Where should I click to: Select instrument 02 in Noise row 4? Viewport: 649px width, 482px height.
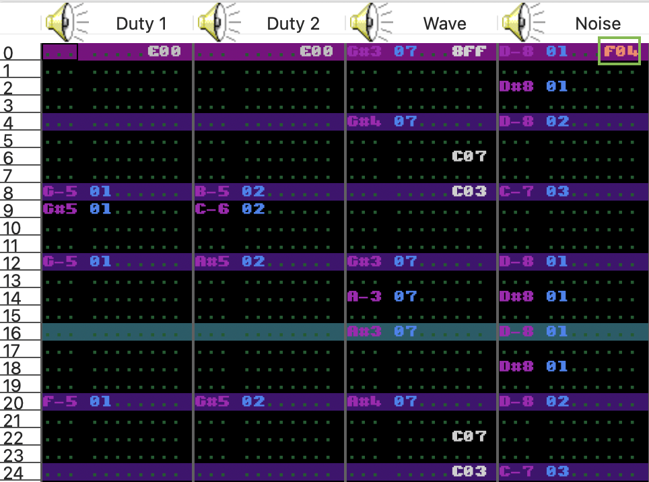point(557,121)
